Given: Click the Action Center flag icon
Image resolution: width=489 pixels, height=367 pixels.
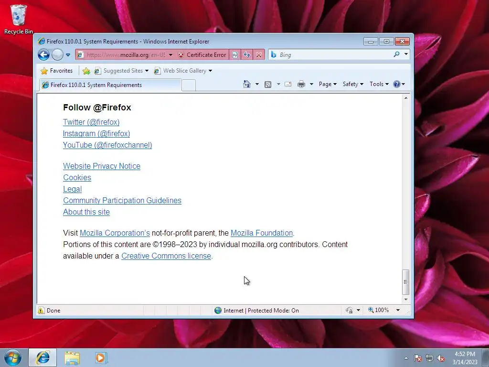Looking at the screenshot, I should pyautogui.click(x=418, y=358).
